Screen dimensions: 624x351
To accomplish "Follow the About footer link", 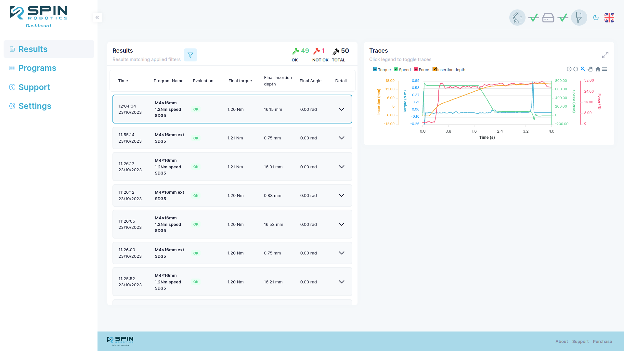I will (562, 341).
